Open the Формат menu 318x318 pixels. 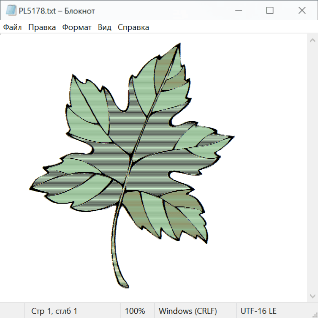(x=77, y=27)
